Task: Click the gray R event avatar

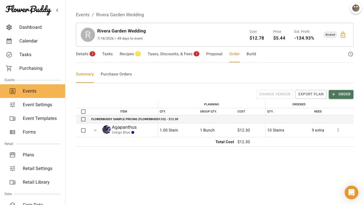Action: (88, 35)
